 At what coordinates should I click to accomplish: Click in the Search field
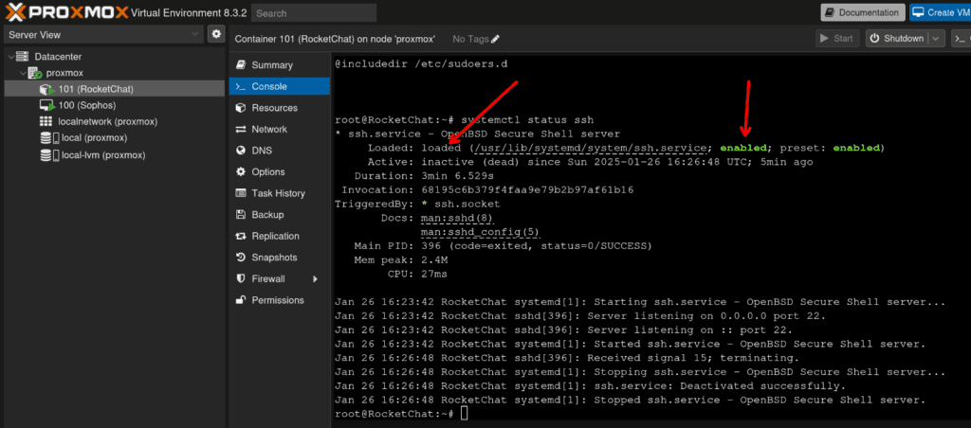(x=314, y=13)
